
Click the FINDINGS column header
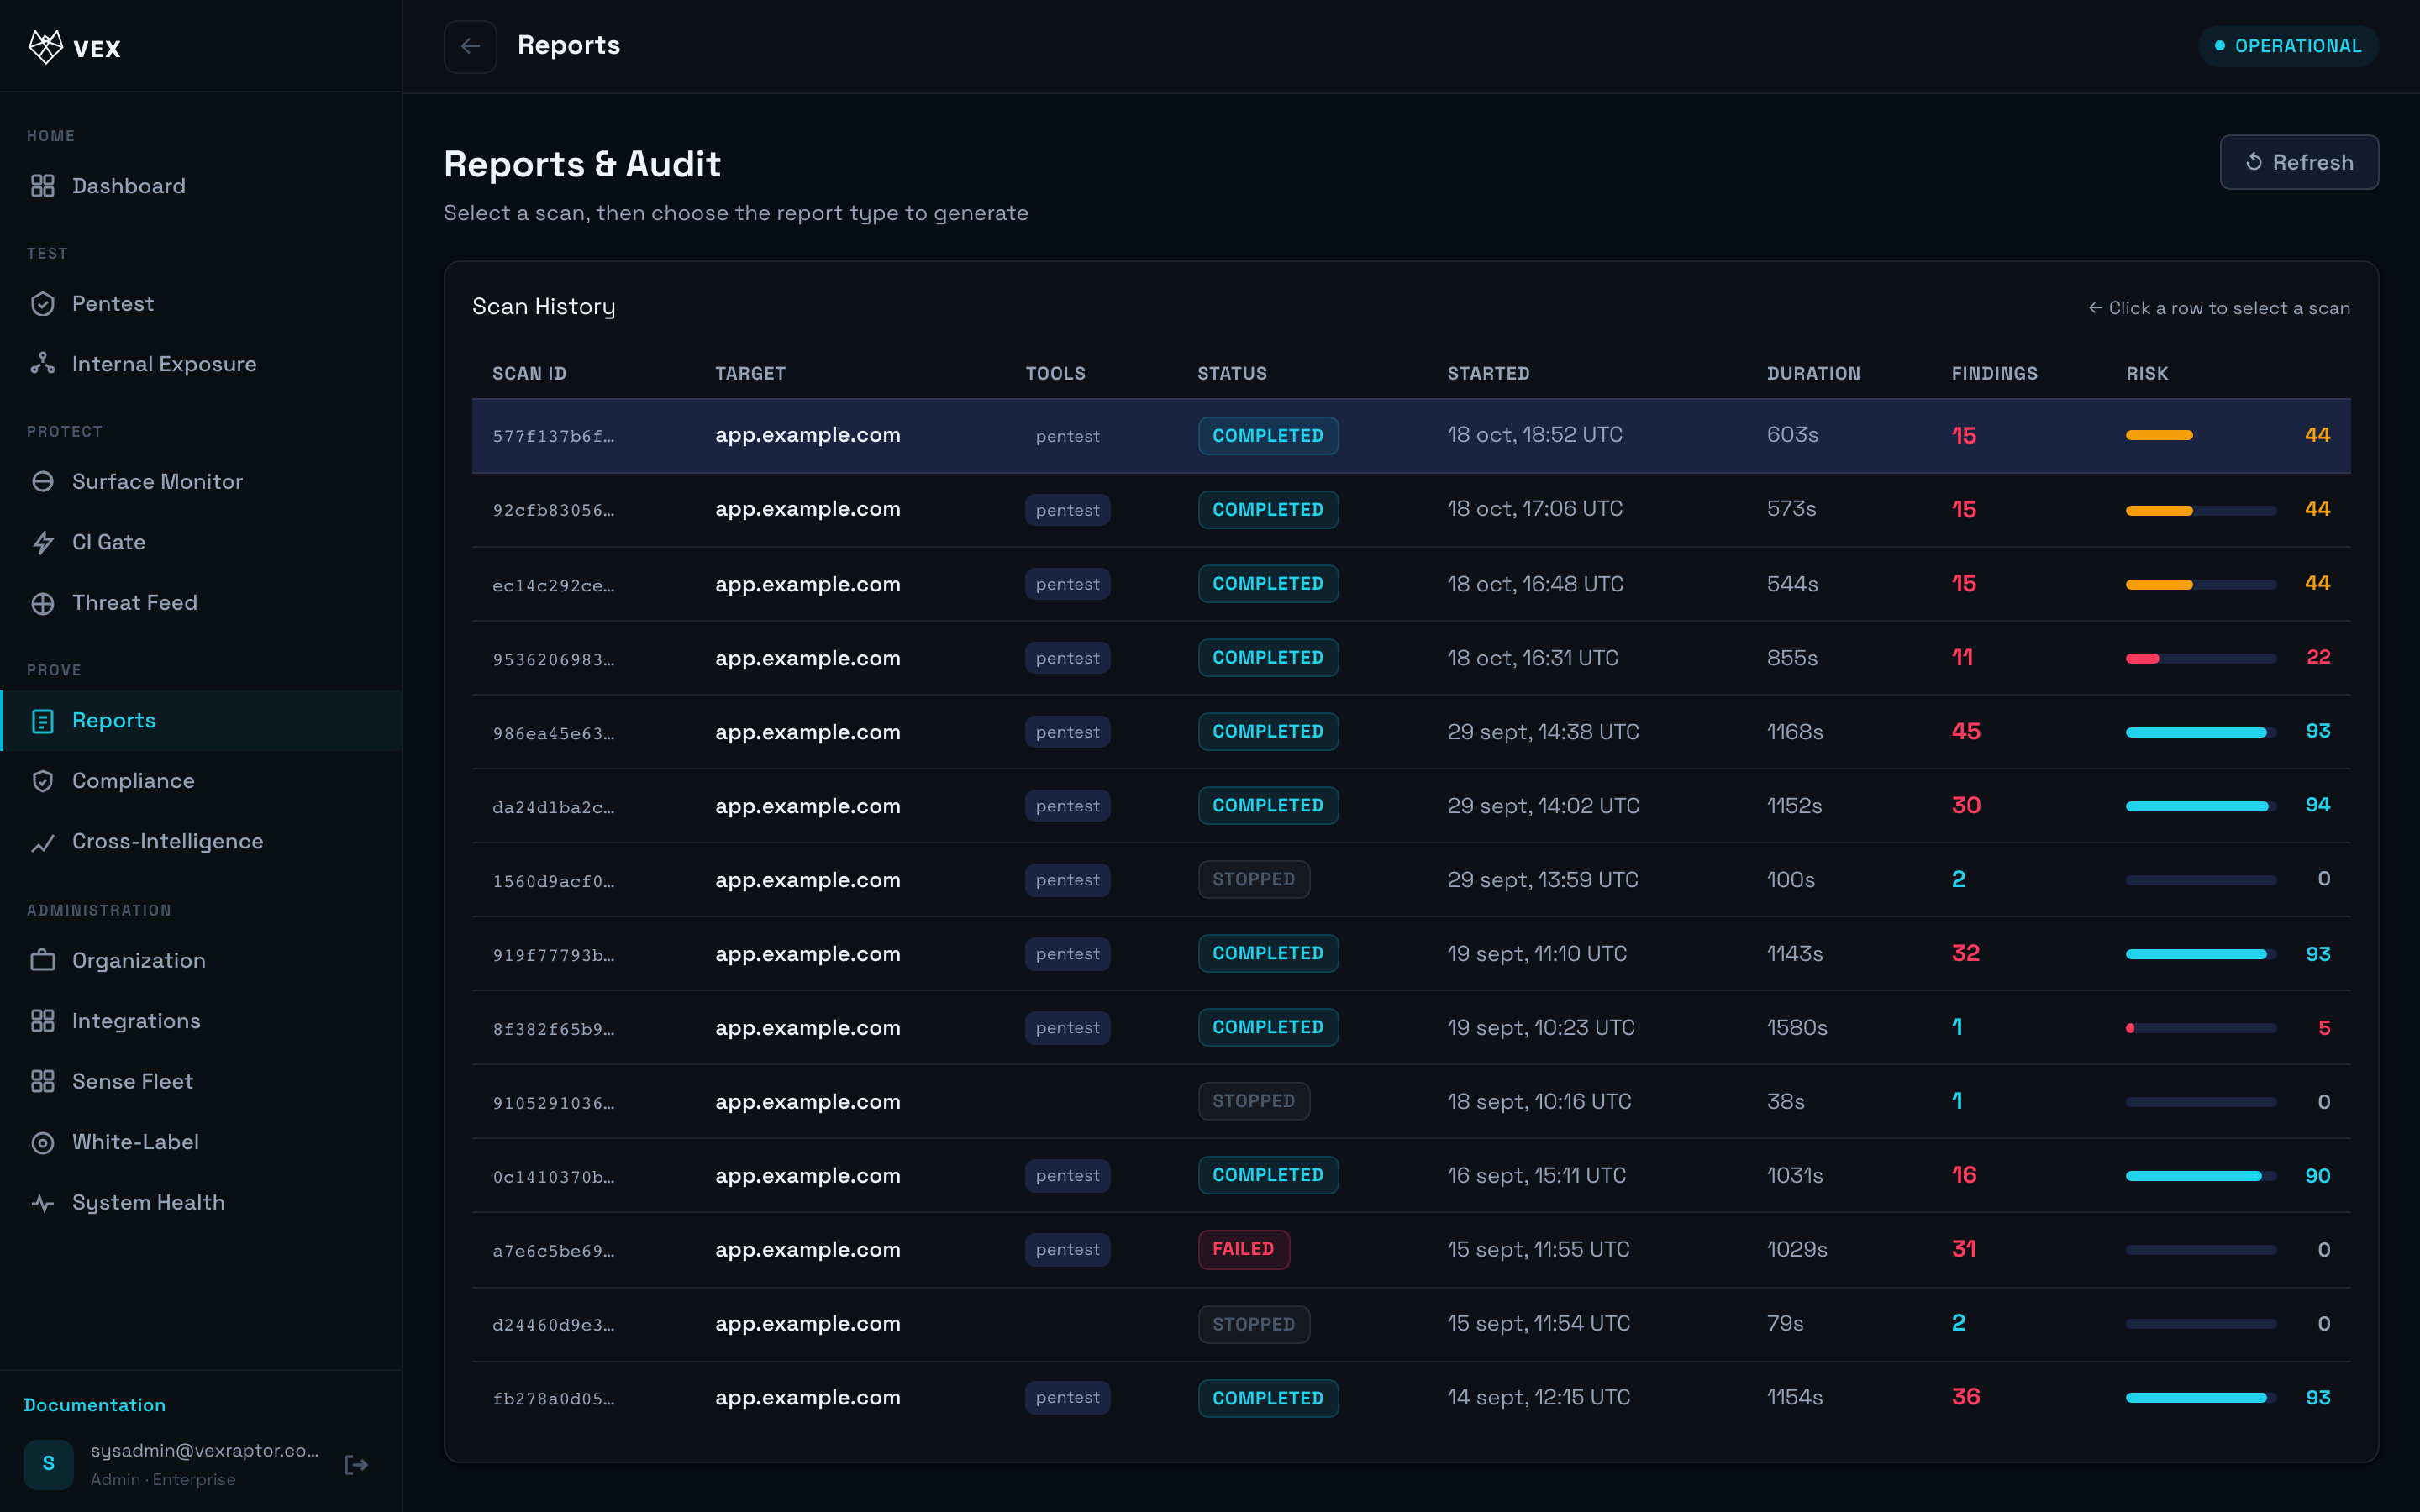(x=1994, y=373)
